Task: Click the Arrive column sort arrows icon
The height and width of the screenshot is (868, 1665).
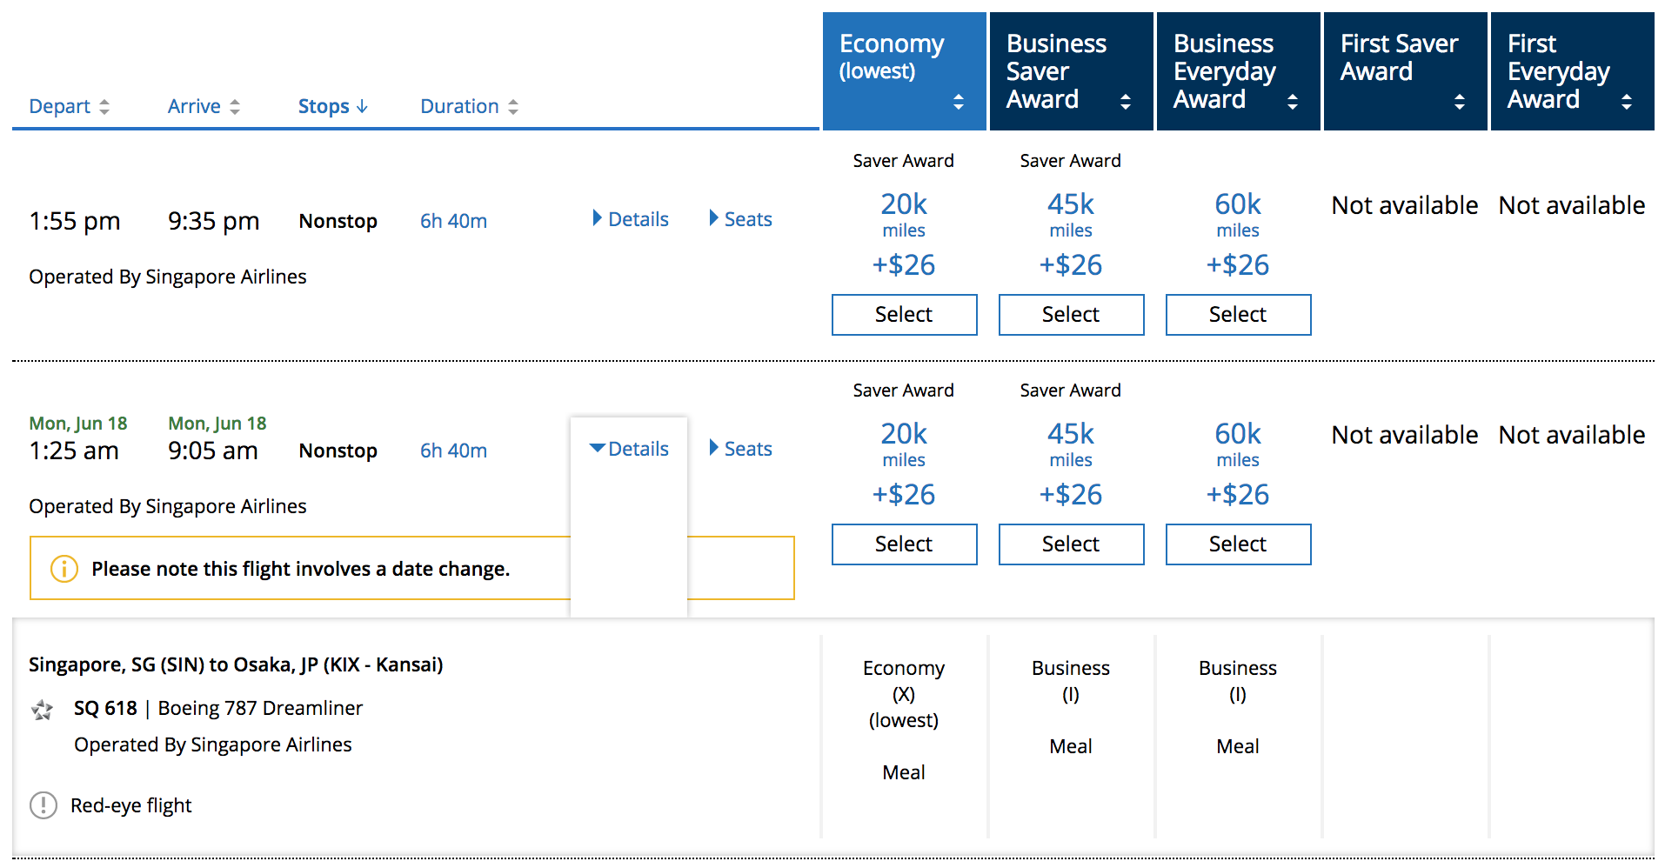Action: (235, 107)
